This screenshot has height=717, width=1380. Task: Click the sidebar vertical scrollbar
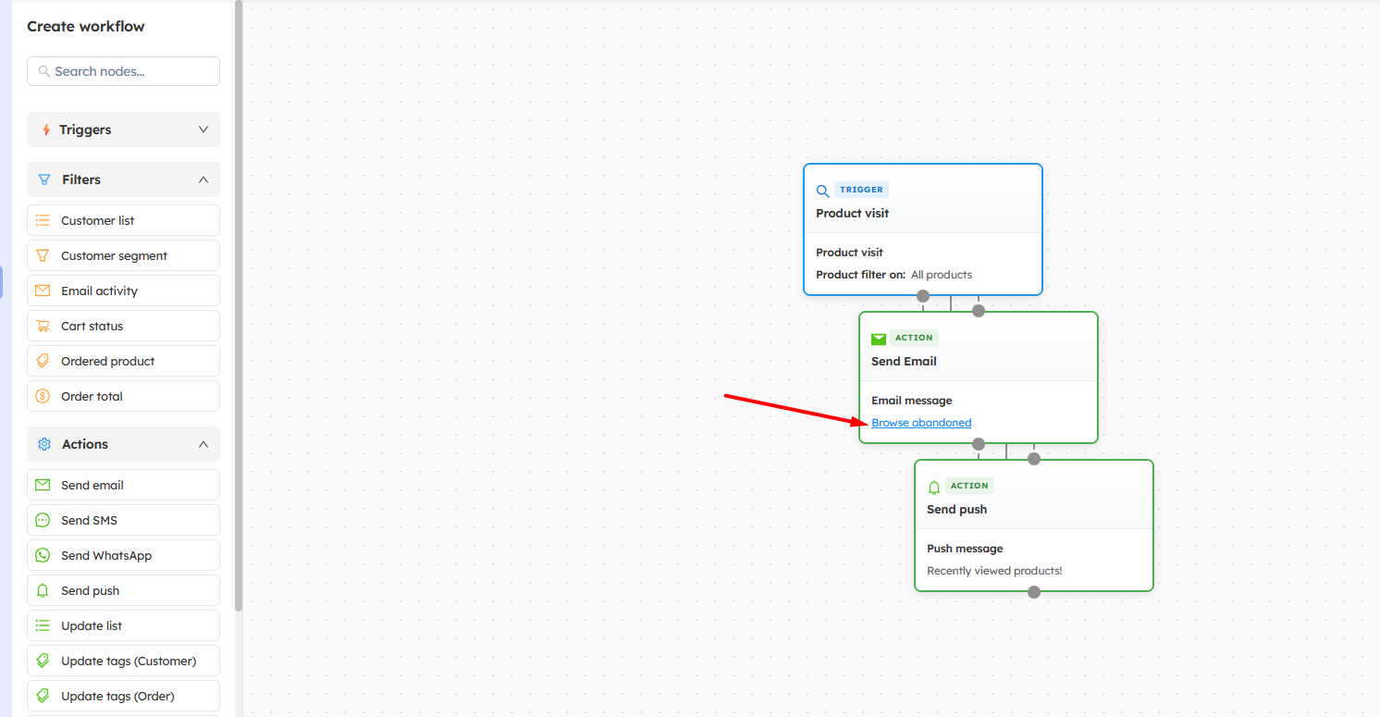coord(239,305)
